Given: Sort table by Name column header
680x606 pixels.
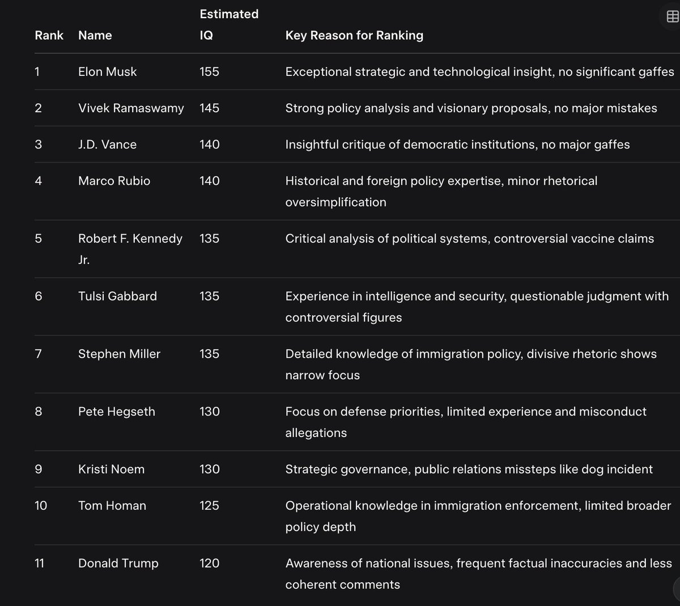Looking at the screenshot, I should click(95, 35).
